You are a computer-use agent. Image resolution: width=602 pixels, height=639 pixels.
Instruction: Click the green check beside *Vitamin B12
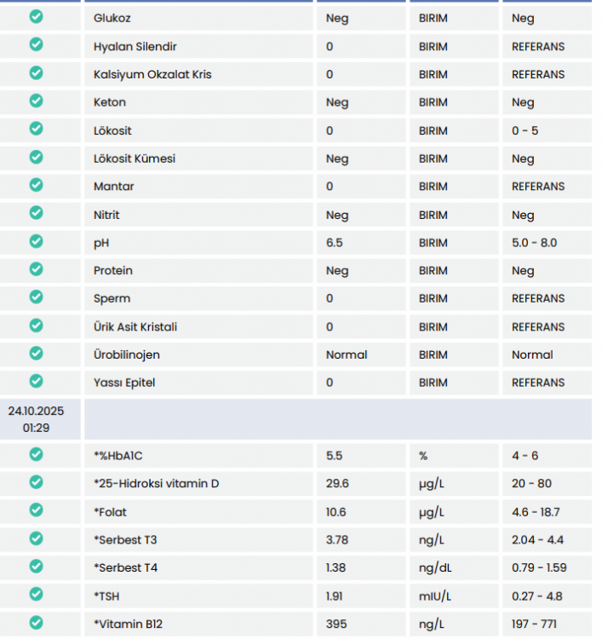(x=37, y=623)
